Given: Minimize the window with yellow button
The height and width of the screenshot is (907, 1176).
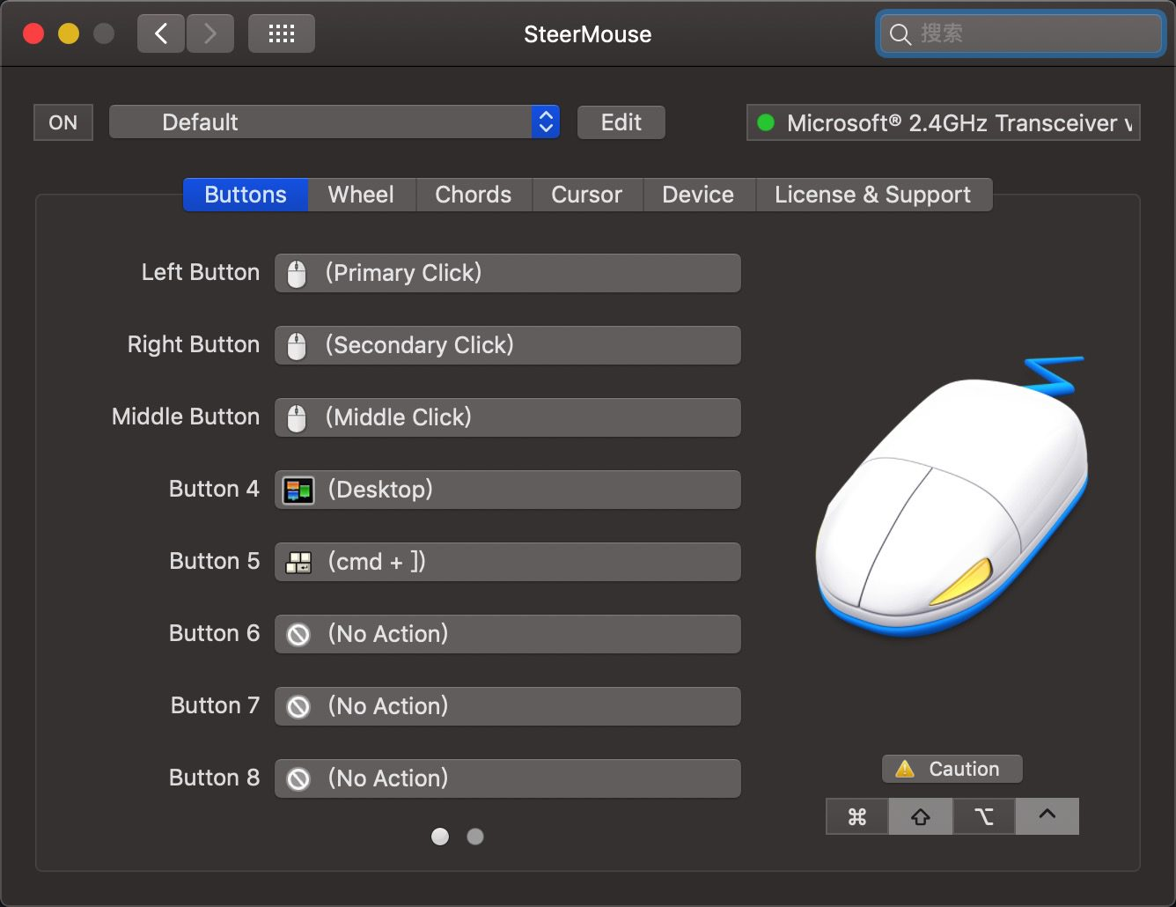Looking at the screenshot, I should pos(69,33).
